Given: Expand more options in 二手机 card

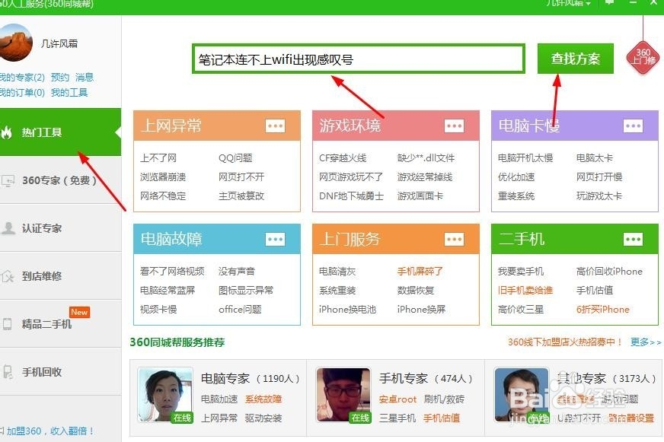Looking at the screenshot, I should [x=633, y=240].
